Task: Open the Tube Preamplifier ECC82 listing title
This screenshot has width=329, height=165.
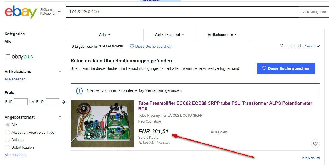Action: 225,106
